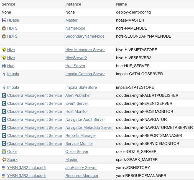Click the Cloudera icon in Alert Publisher row

(x=4, y=95)
